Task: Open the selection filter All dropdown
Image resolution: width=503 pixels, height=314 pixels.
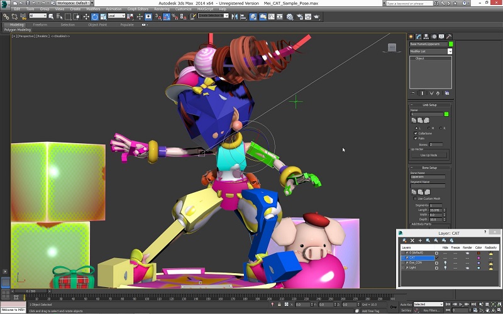Action: [x=38, y=16]
